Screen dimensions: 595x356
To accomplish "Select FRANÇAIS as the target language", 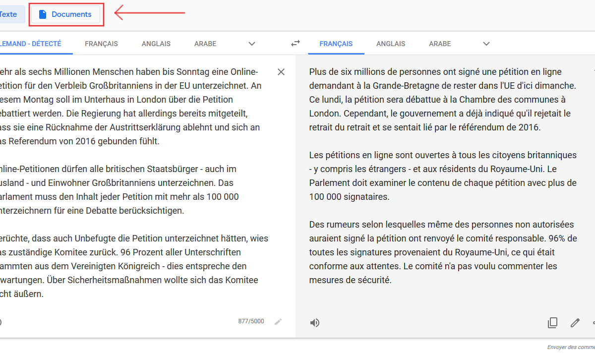I will tap(336, 44).
